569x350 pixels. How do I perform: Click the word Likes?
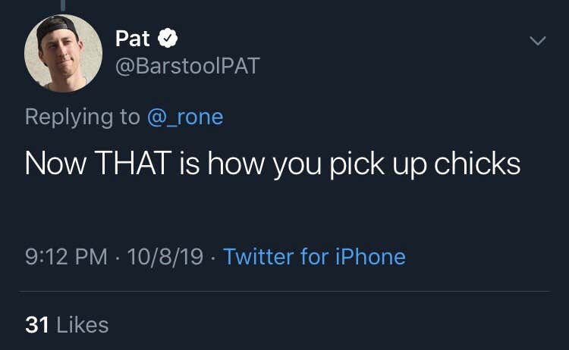[83, 325]
